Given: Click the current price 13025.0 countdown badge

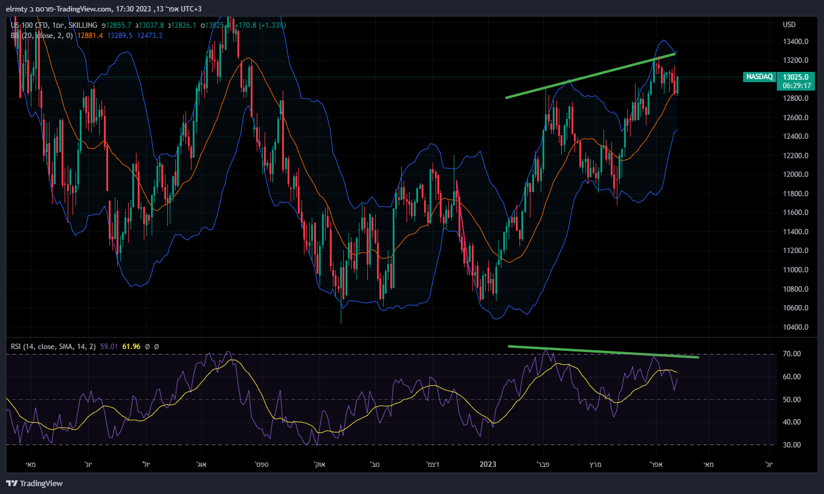Looking at the screenshot, I should (796, 82).
